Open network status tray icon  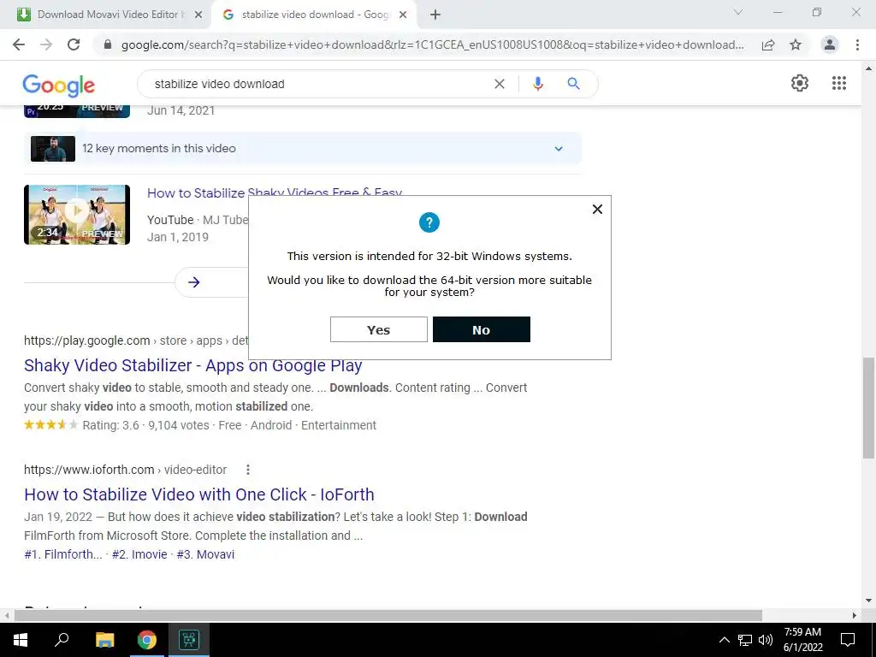tap(745, 640)
